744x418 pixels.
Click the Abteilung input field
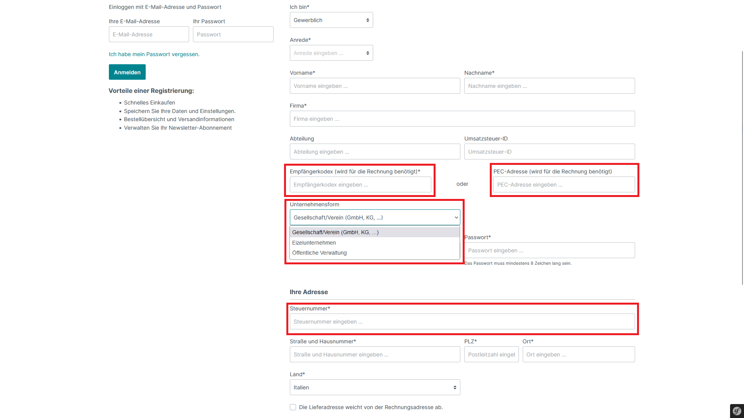pyautogui.click(x=375, y=152)
